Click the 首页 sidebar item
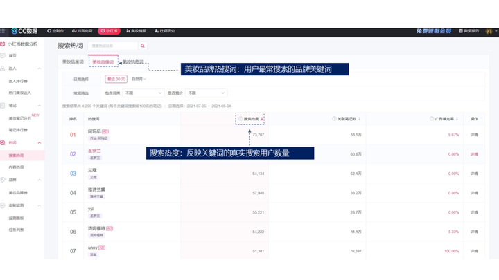 [12, 55]
